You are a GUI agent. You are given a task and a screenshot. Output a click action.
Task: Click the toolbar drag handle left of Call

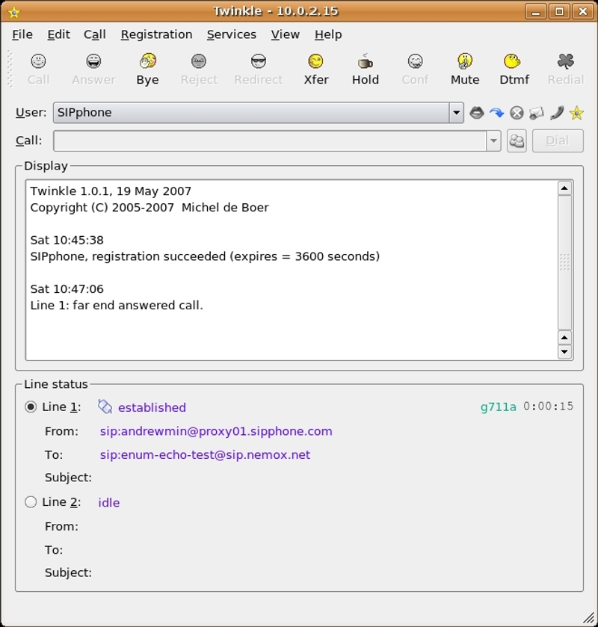[x=10, y=70]
